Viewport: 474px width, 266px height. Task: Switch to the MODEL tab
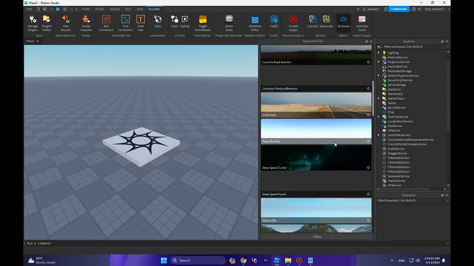[100, 9]
